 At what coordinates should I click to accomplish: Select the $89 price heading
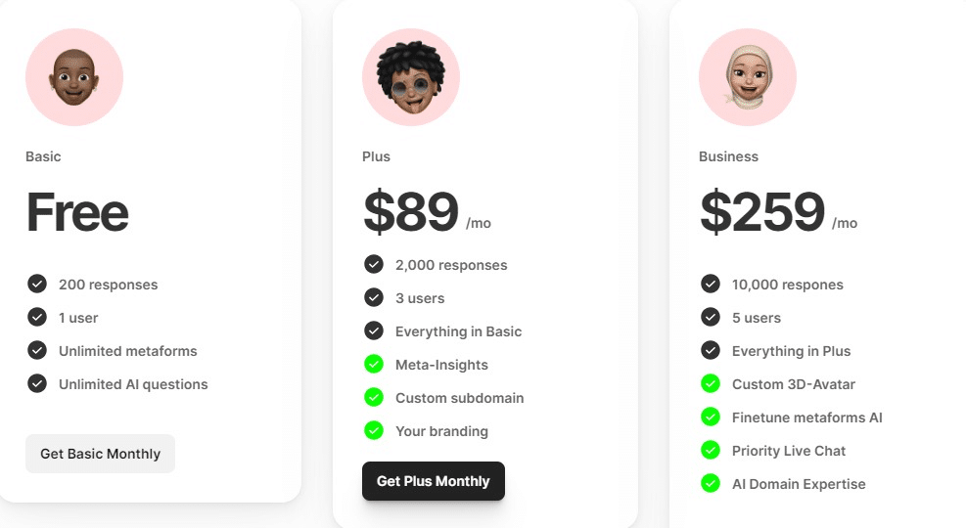(411, 212)
